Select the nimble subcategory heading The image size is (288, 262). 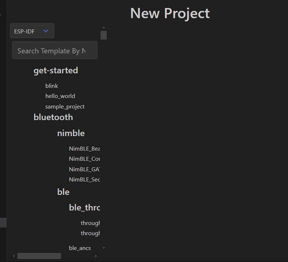71,133
